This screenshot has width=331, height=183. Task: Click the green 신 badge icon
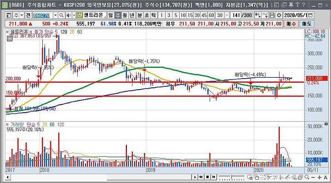(80, 15)
